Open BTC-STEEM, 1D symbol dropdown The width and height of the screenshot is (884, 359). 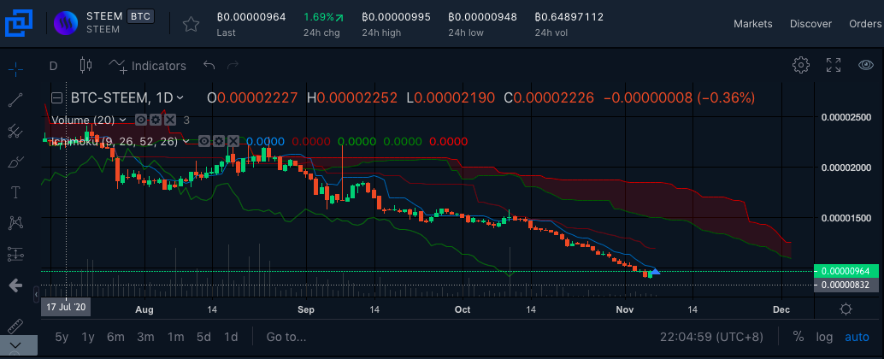[127, 98]
